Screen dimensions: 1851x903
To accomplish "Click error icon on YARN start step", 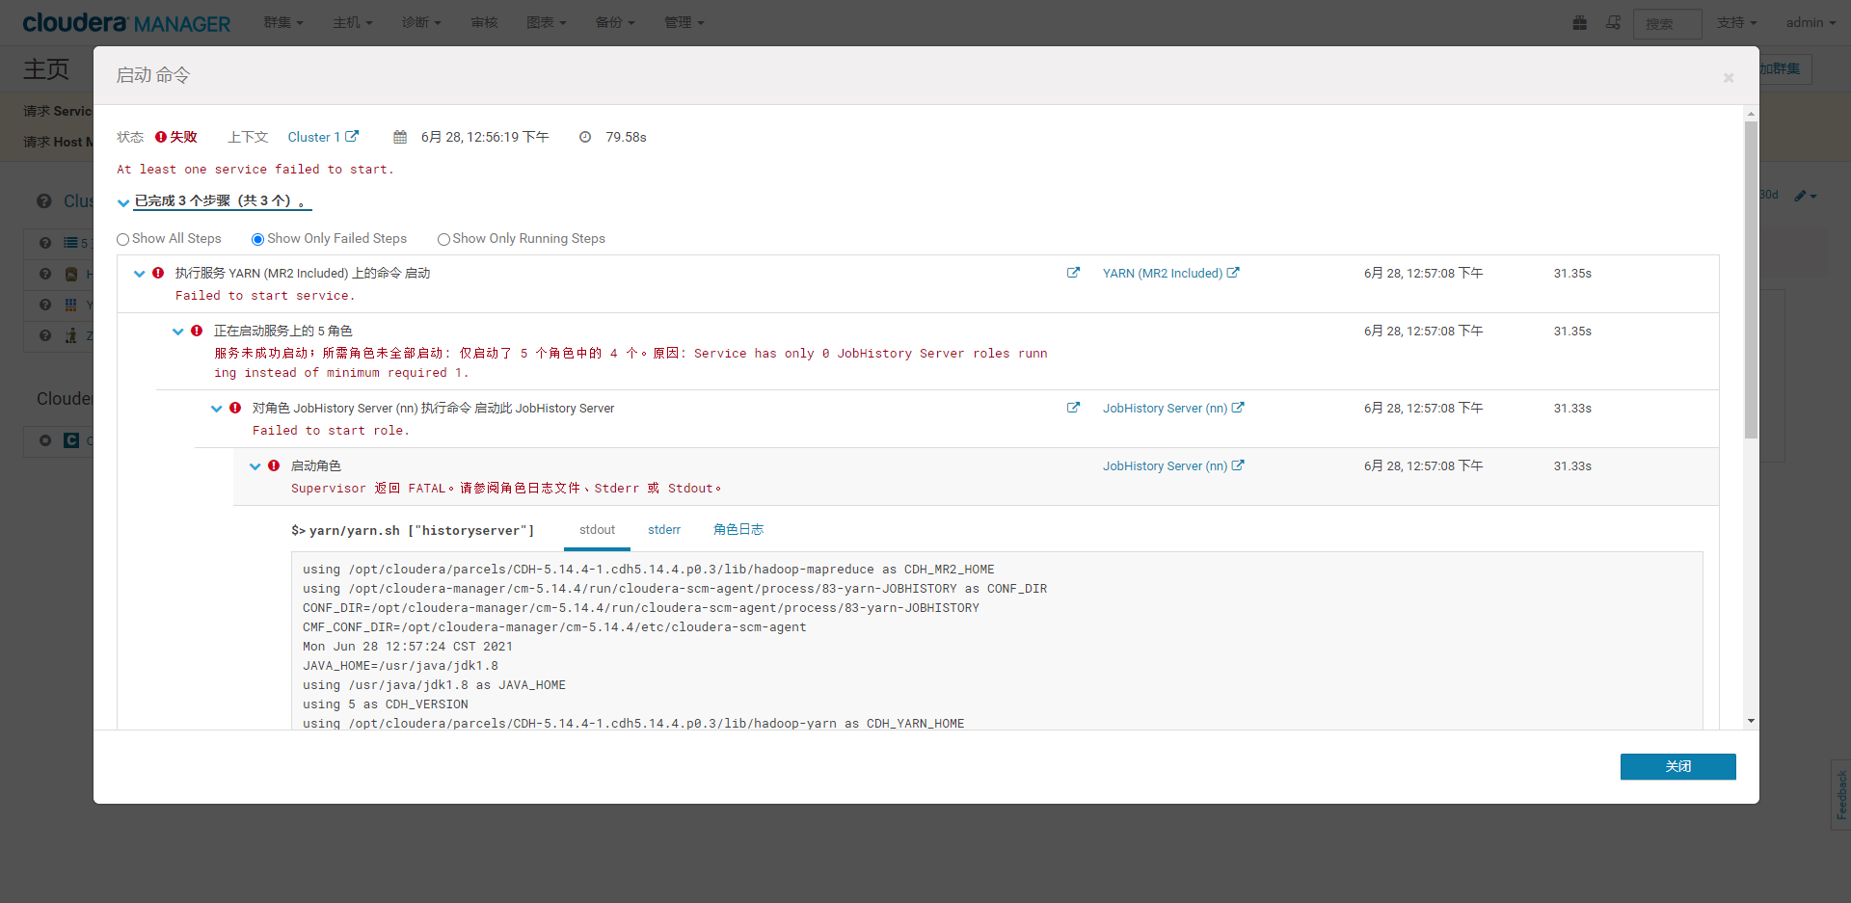I will tap(158, 273).
